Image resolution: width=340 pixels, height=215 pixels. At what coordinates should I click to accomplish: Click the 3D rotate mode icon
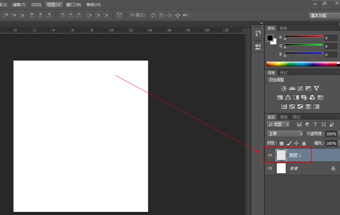click(x=153, y=15)
